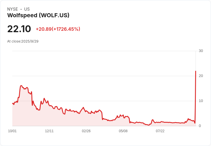211x146 pixels.
Task: Click the Wolfspeed (WOLF.US) title
Action: (38, 16)
